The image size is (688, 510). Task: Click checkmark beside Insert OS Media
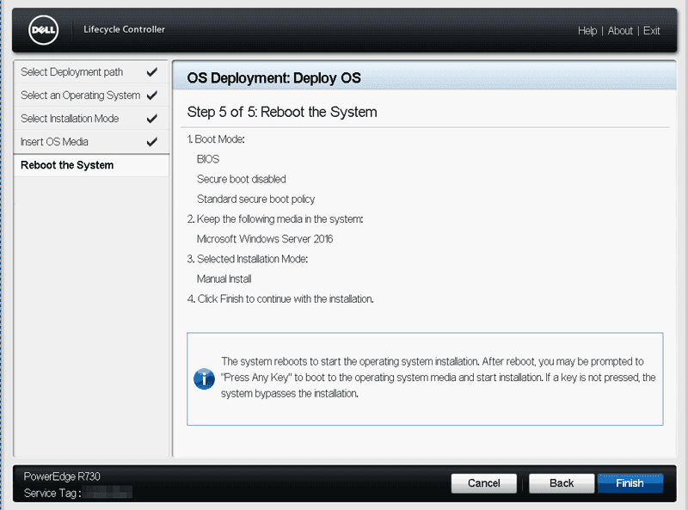[152, 142]
